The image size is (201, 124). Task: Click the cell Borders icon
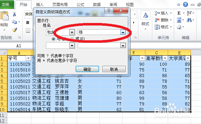point(28,30)
